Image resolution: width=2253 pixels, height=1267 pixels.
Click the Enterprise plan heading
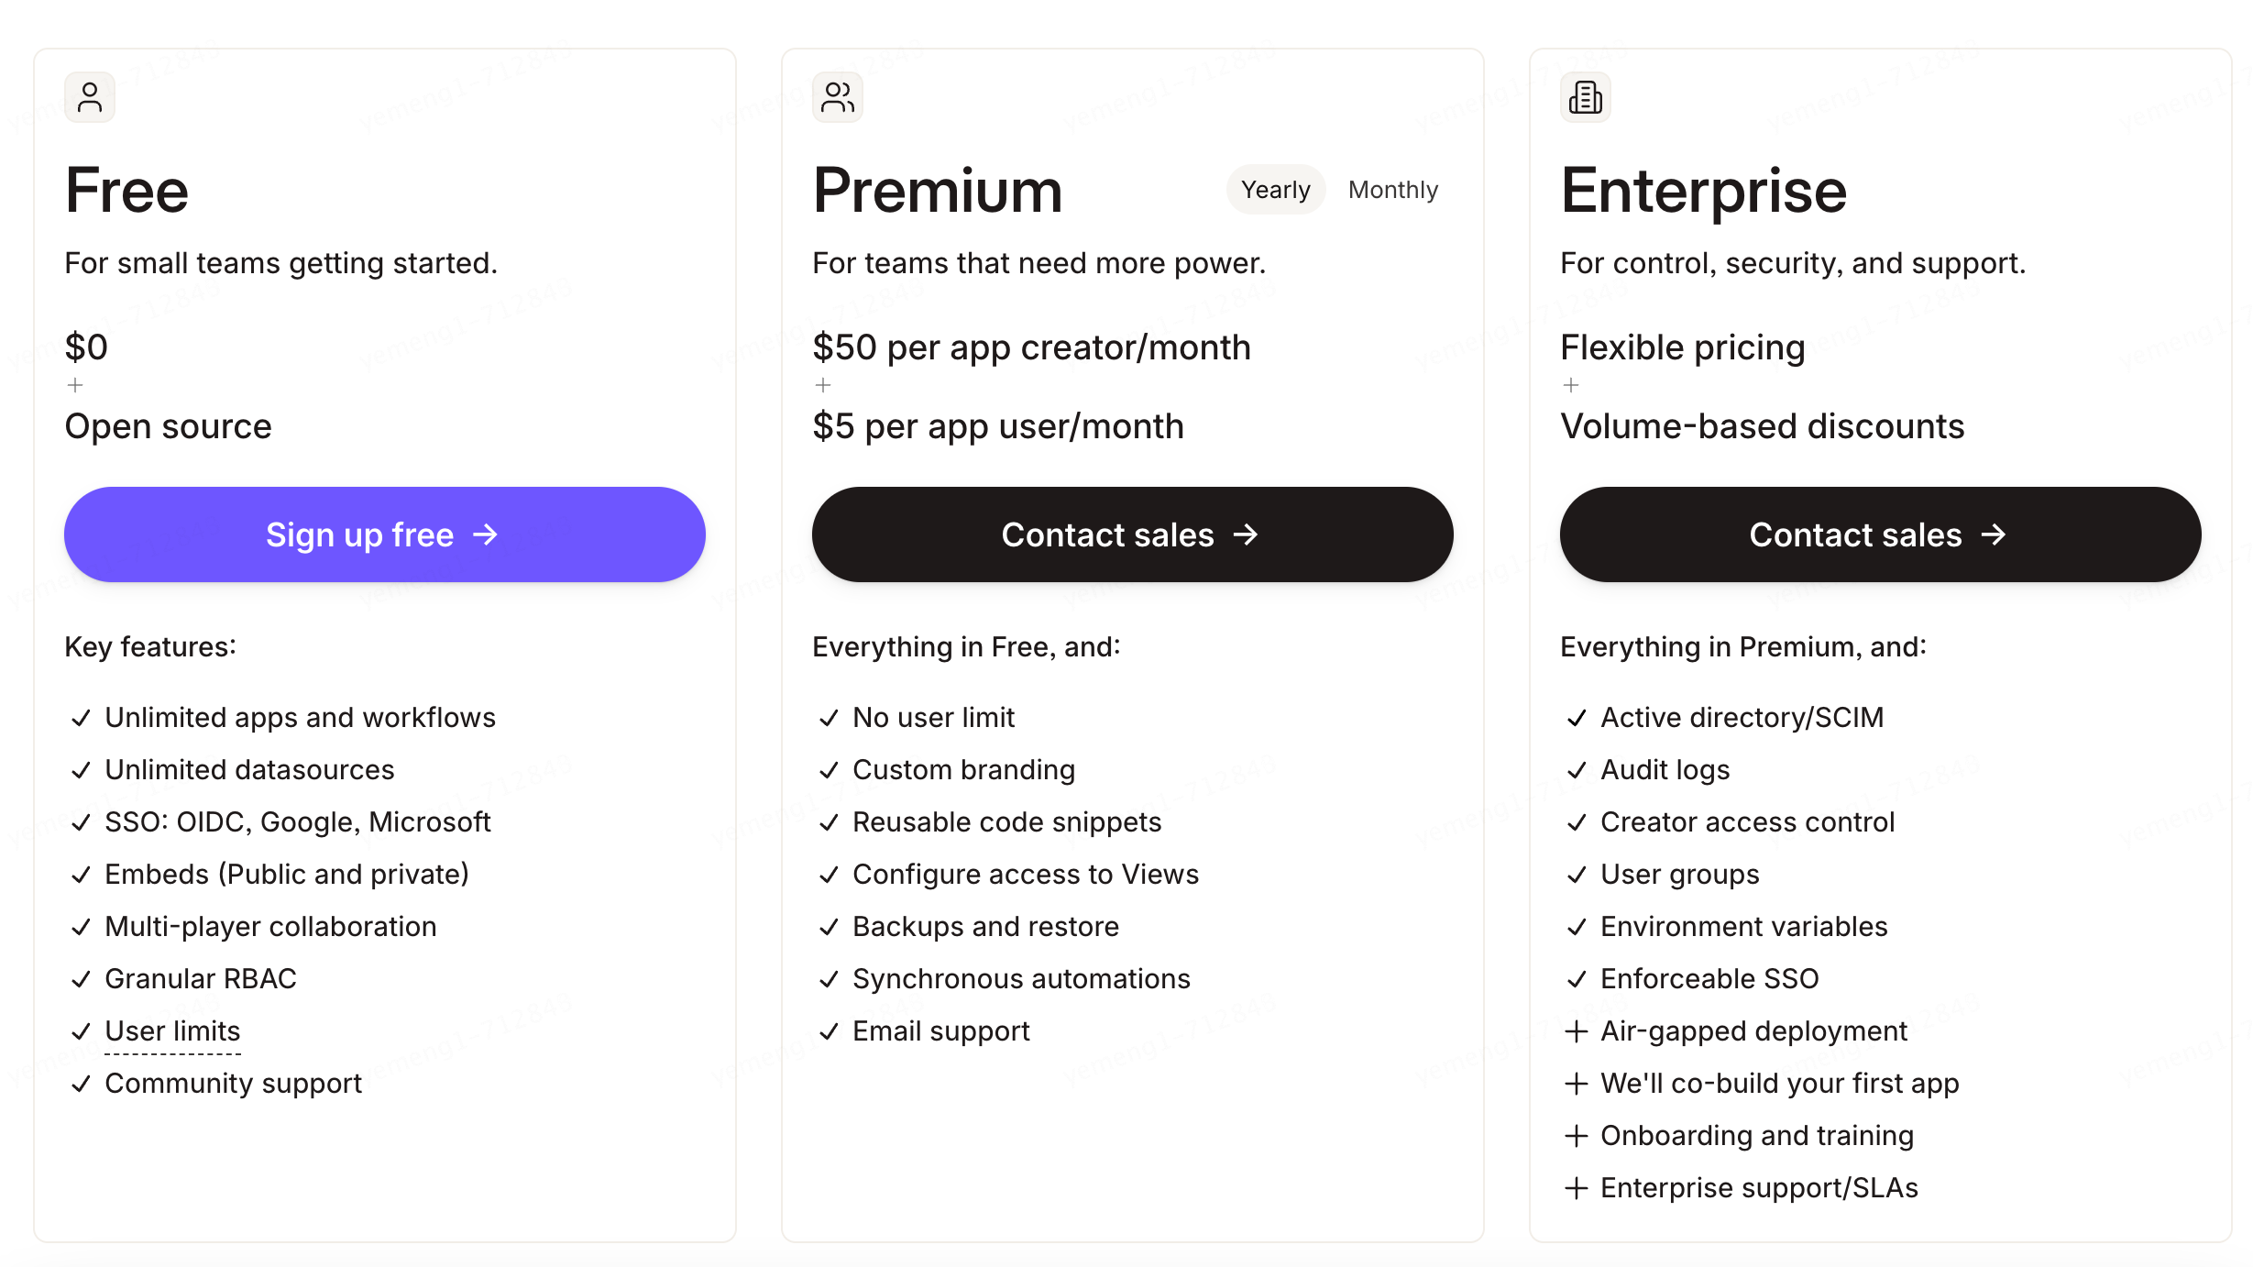[1703, 191]
